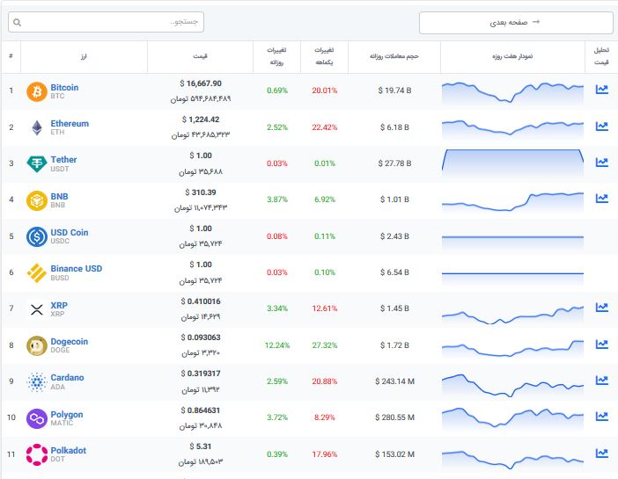Select Ethereum price $ 1,224.42
The height and width of the screenshot is (479, 618).
point(201,120)
